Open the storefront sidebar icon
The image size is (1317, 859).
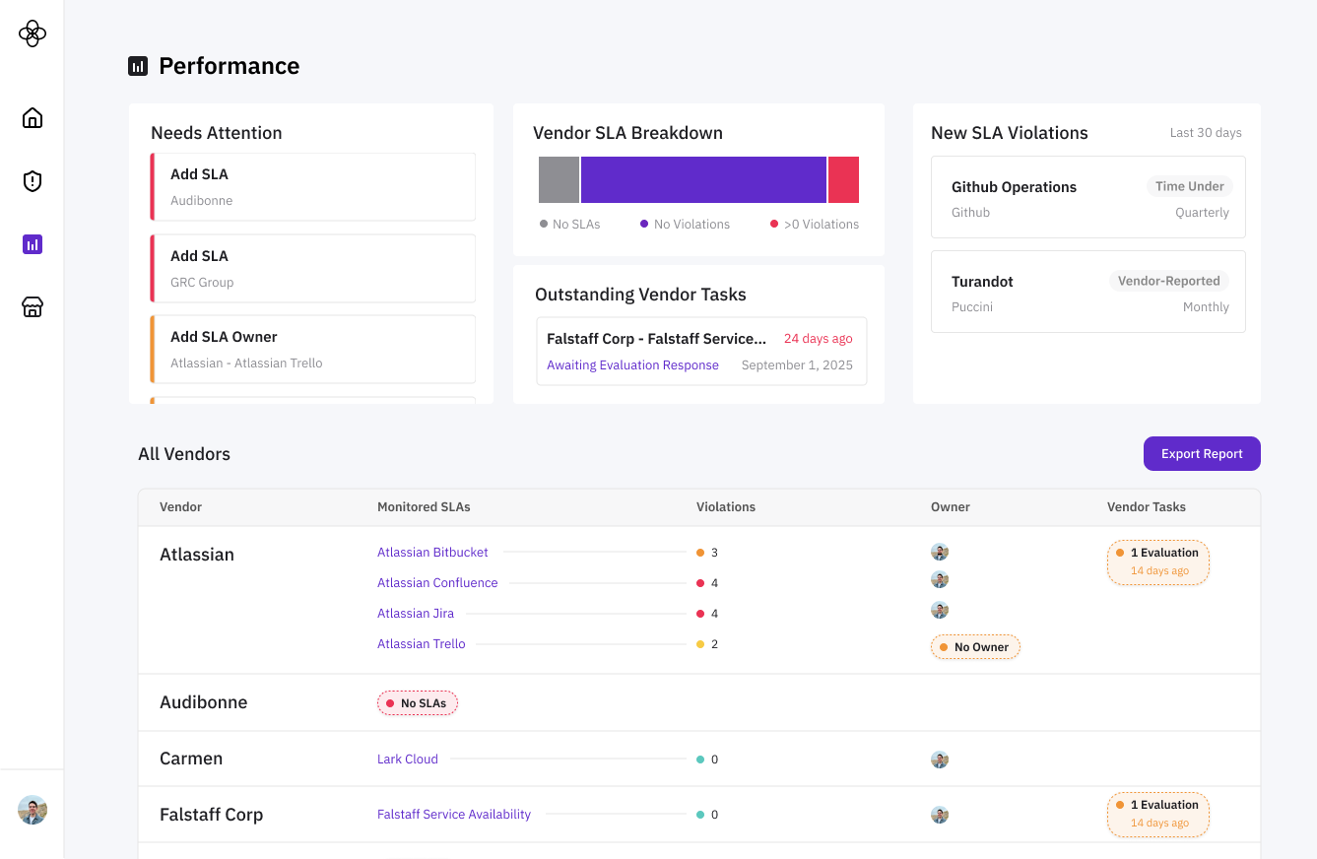pos(33,307)
